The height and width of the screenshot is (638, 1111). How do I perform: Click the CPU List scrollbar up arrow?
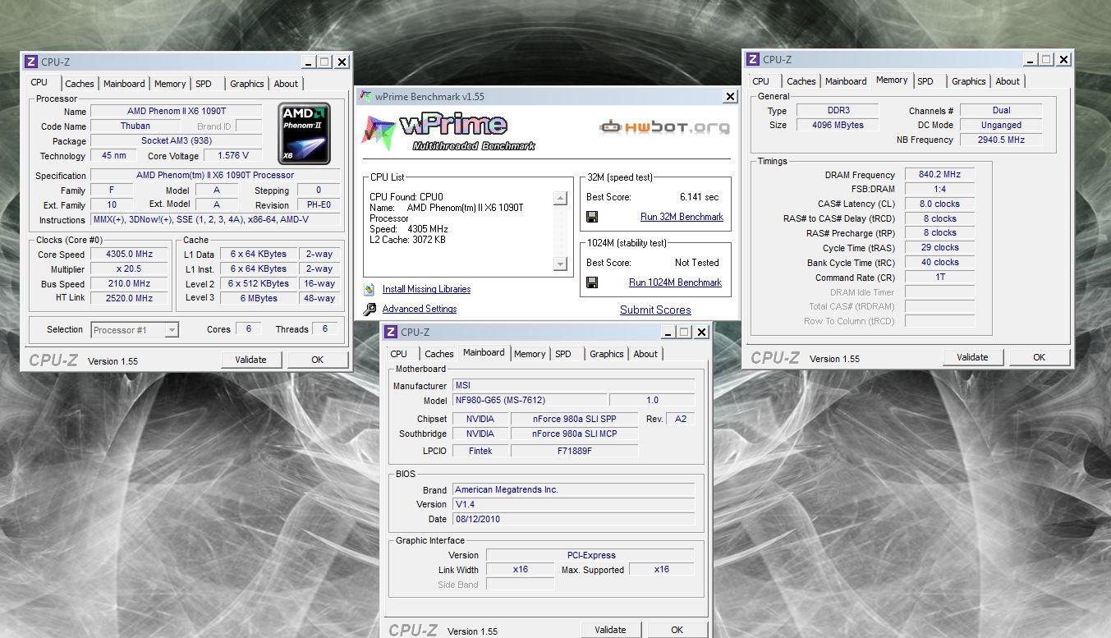[561, 198]
